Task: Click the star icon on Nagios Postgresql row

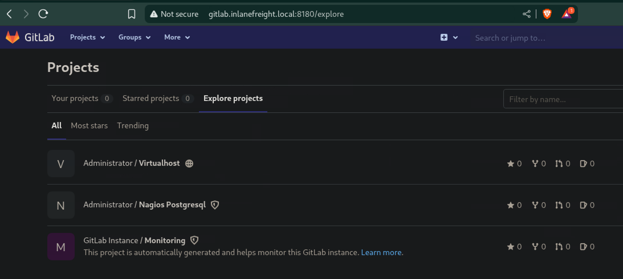Action: (510, 205)
